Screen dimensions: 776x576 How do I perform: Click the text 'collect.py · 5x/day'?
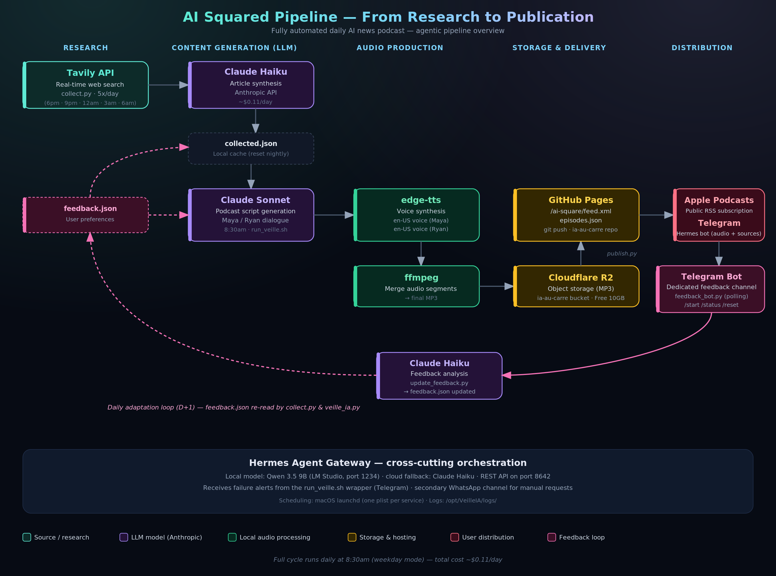coord(90,94)
